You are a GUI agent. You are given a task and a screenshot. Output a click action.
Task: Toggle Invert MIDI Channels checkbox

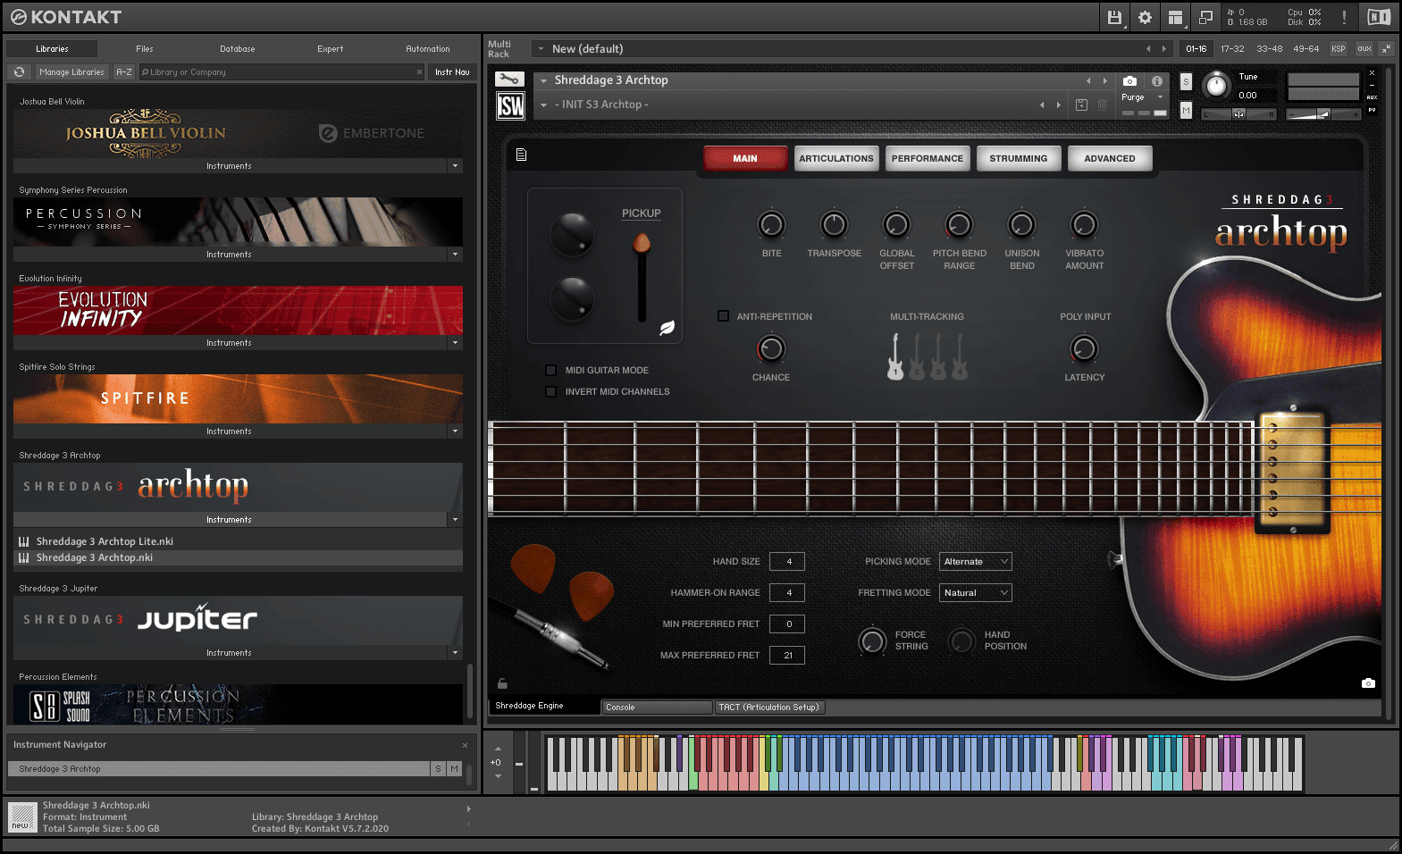coord(551,391)
